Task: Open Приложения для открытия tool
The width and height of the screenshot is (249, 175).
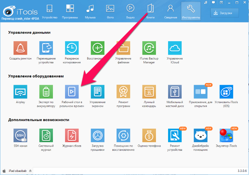Action: (200, 92)
